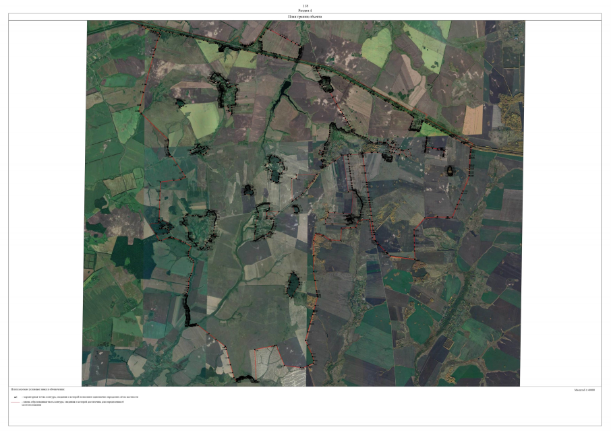This screenshot has height=431, width=611.
Task: Click the characteristic point legend description text
Action: [x=81, y=397]
